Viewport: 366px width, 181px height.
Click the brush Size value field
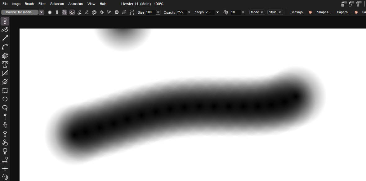(x=150, y=12)
